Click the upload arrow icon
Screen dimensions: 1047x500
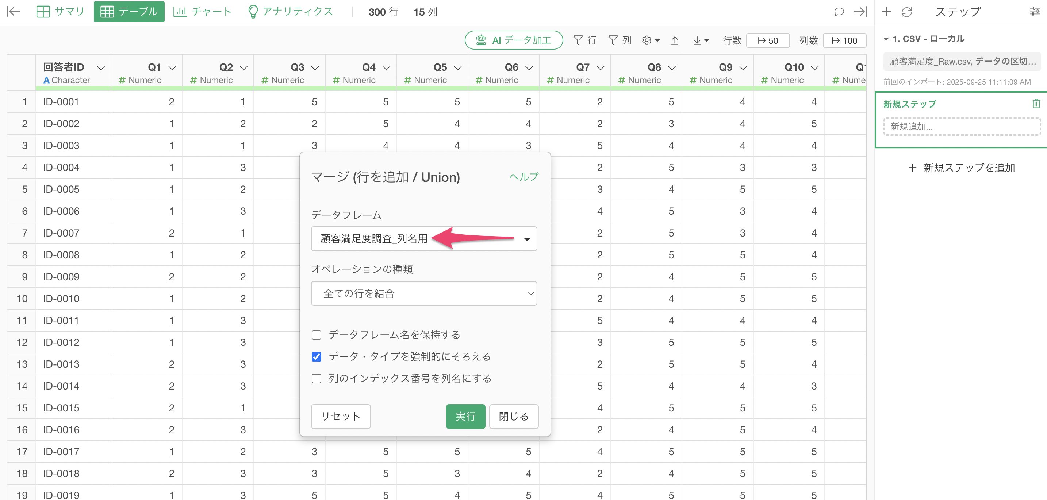pos(675,40)
